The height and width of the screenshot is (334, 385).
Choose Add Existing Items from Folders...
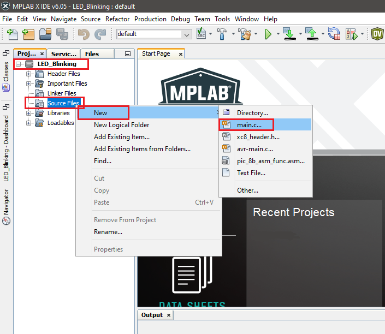pos(147,149)
